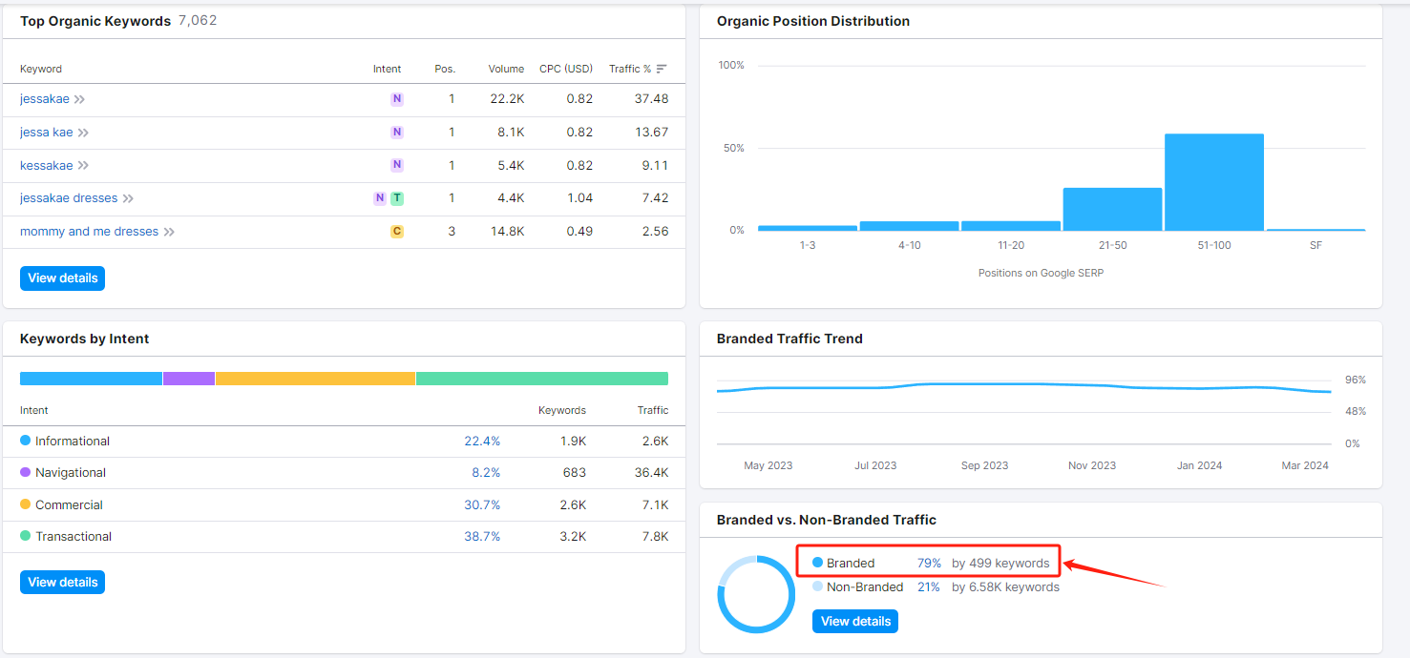Click View details under Top Organic Keywords

click(62, 278)
